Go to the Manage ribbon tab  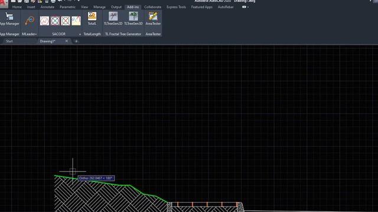pos(99,7)
